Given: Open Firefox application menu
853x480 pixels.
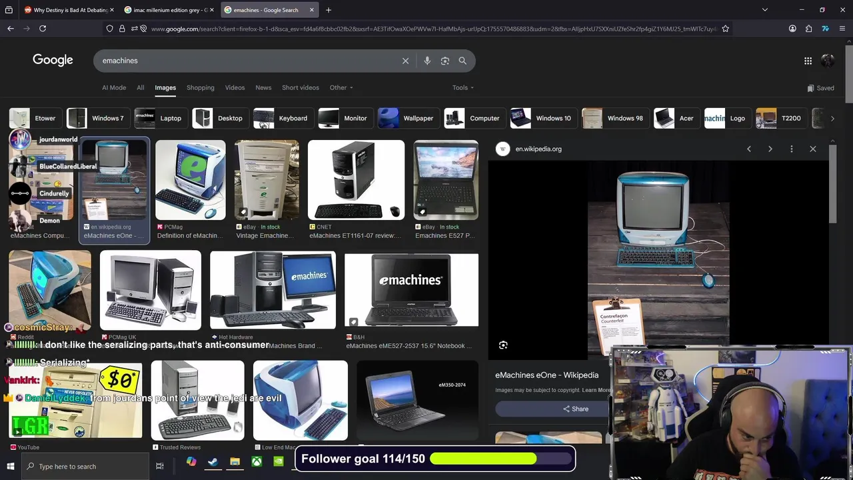Looking at the screenshot, I should point(842,29).
